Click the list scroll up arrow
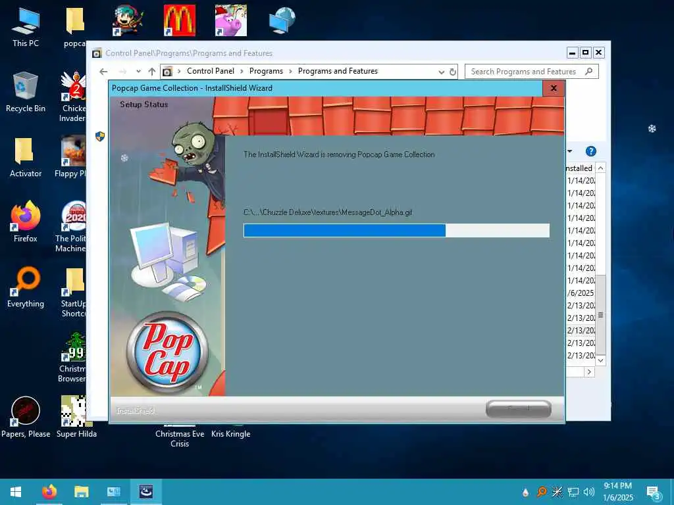 point(600,168)
